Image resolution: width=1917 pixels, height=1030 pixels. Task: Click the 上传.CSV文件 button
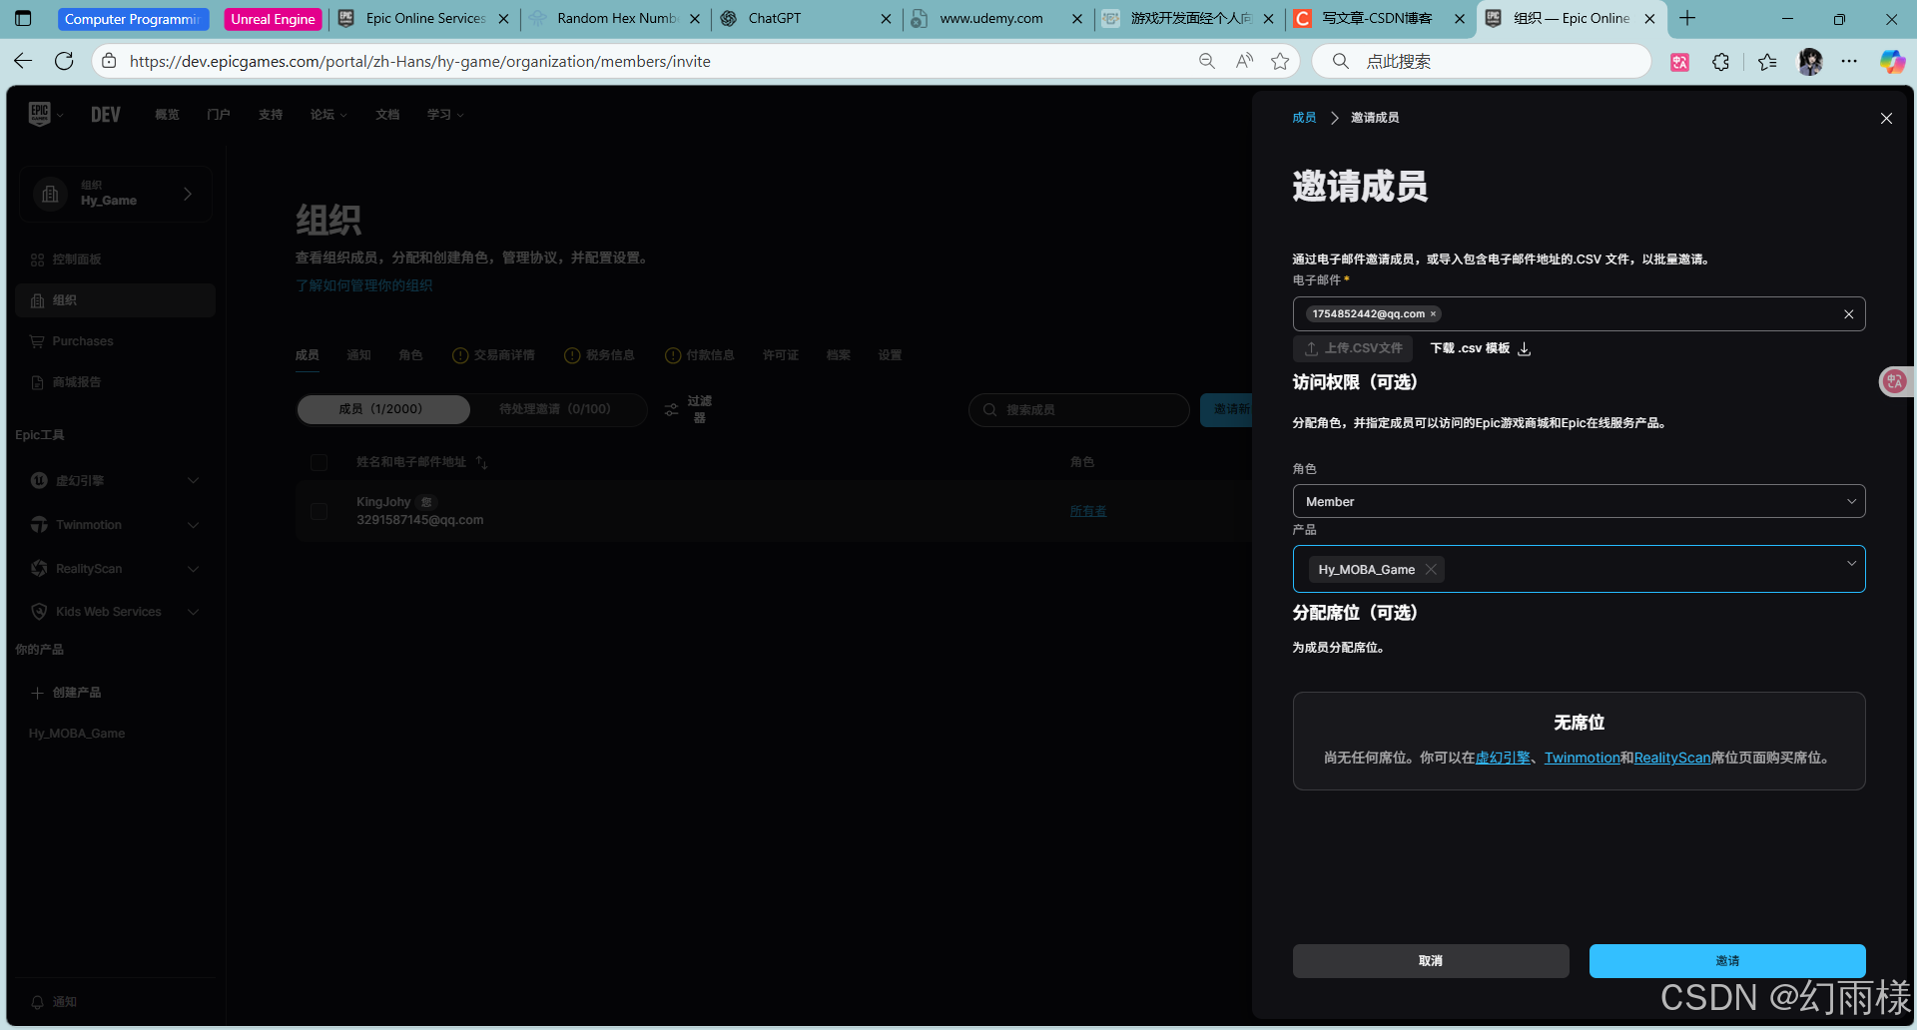pyautogui.click(x=1353, y=348)
